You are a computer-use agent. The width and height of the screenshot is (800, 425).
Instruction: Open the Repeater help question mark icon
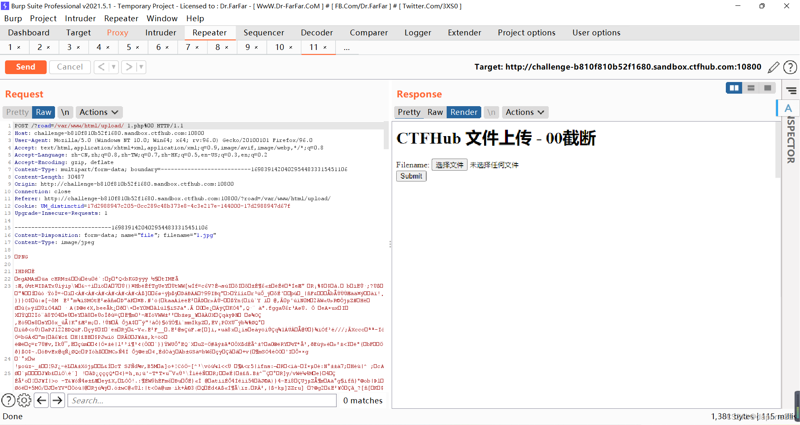[790, 67]
